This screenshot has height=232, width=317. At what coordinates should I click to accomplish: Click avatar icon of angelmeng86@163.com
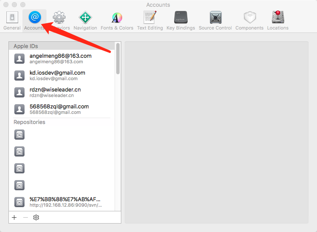pos(19,59)
